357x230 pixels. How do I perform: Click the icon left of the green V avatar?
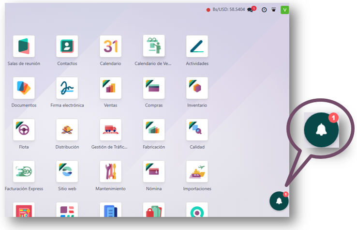[274, 10]
